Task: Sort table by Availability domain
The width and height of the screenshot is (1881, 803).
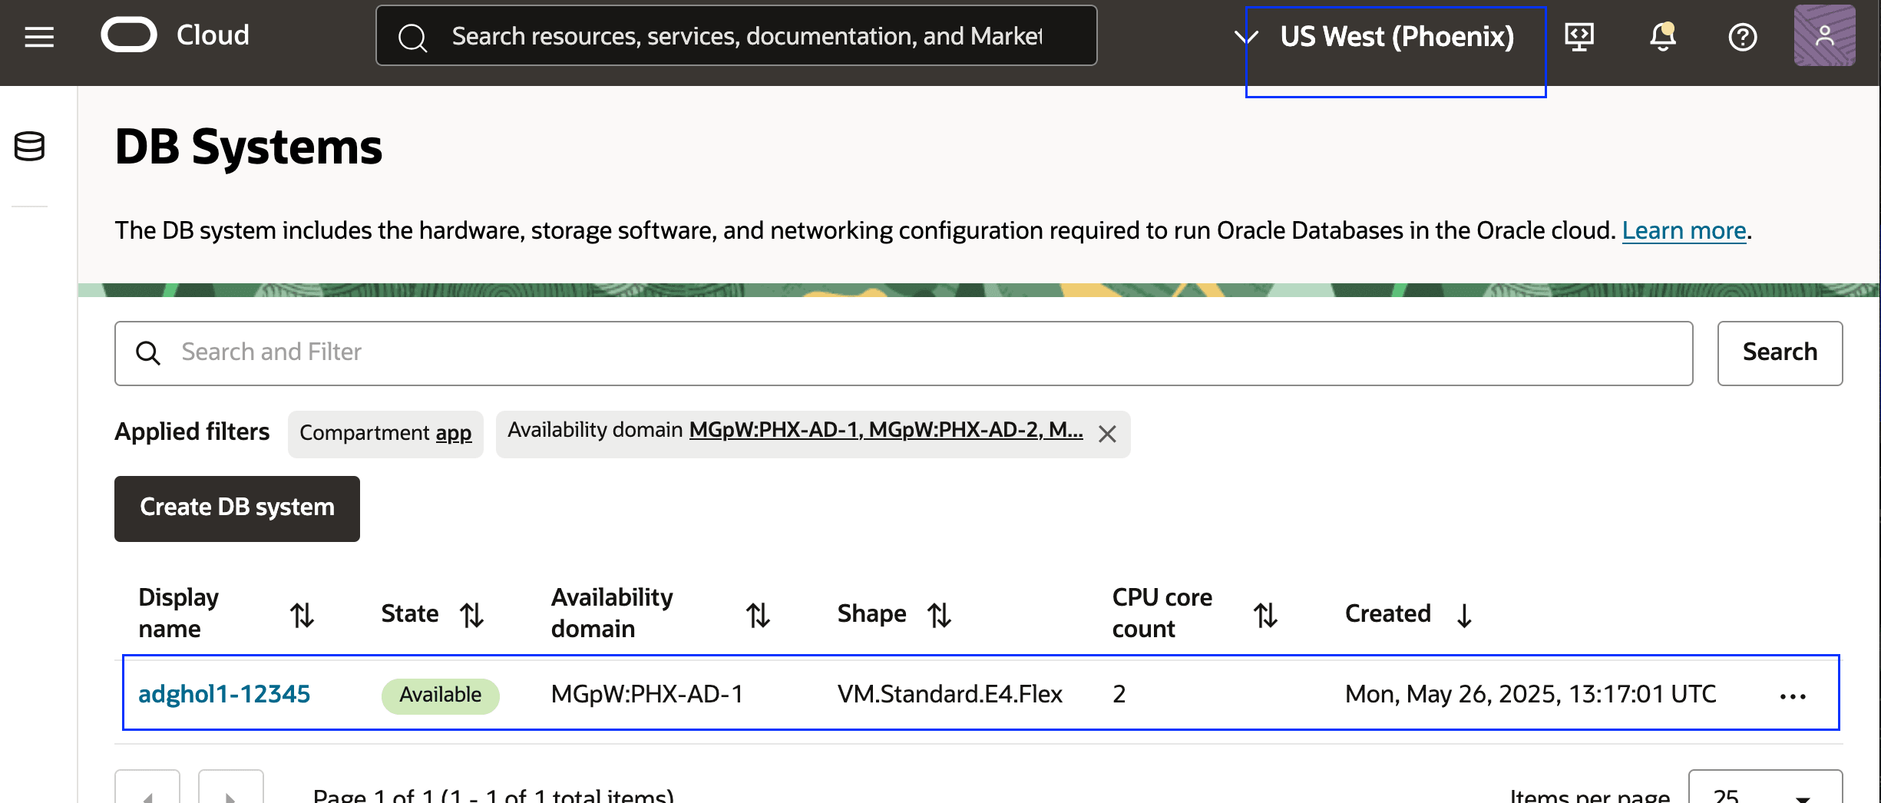Action: 758,614
